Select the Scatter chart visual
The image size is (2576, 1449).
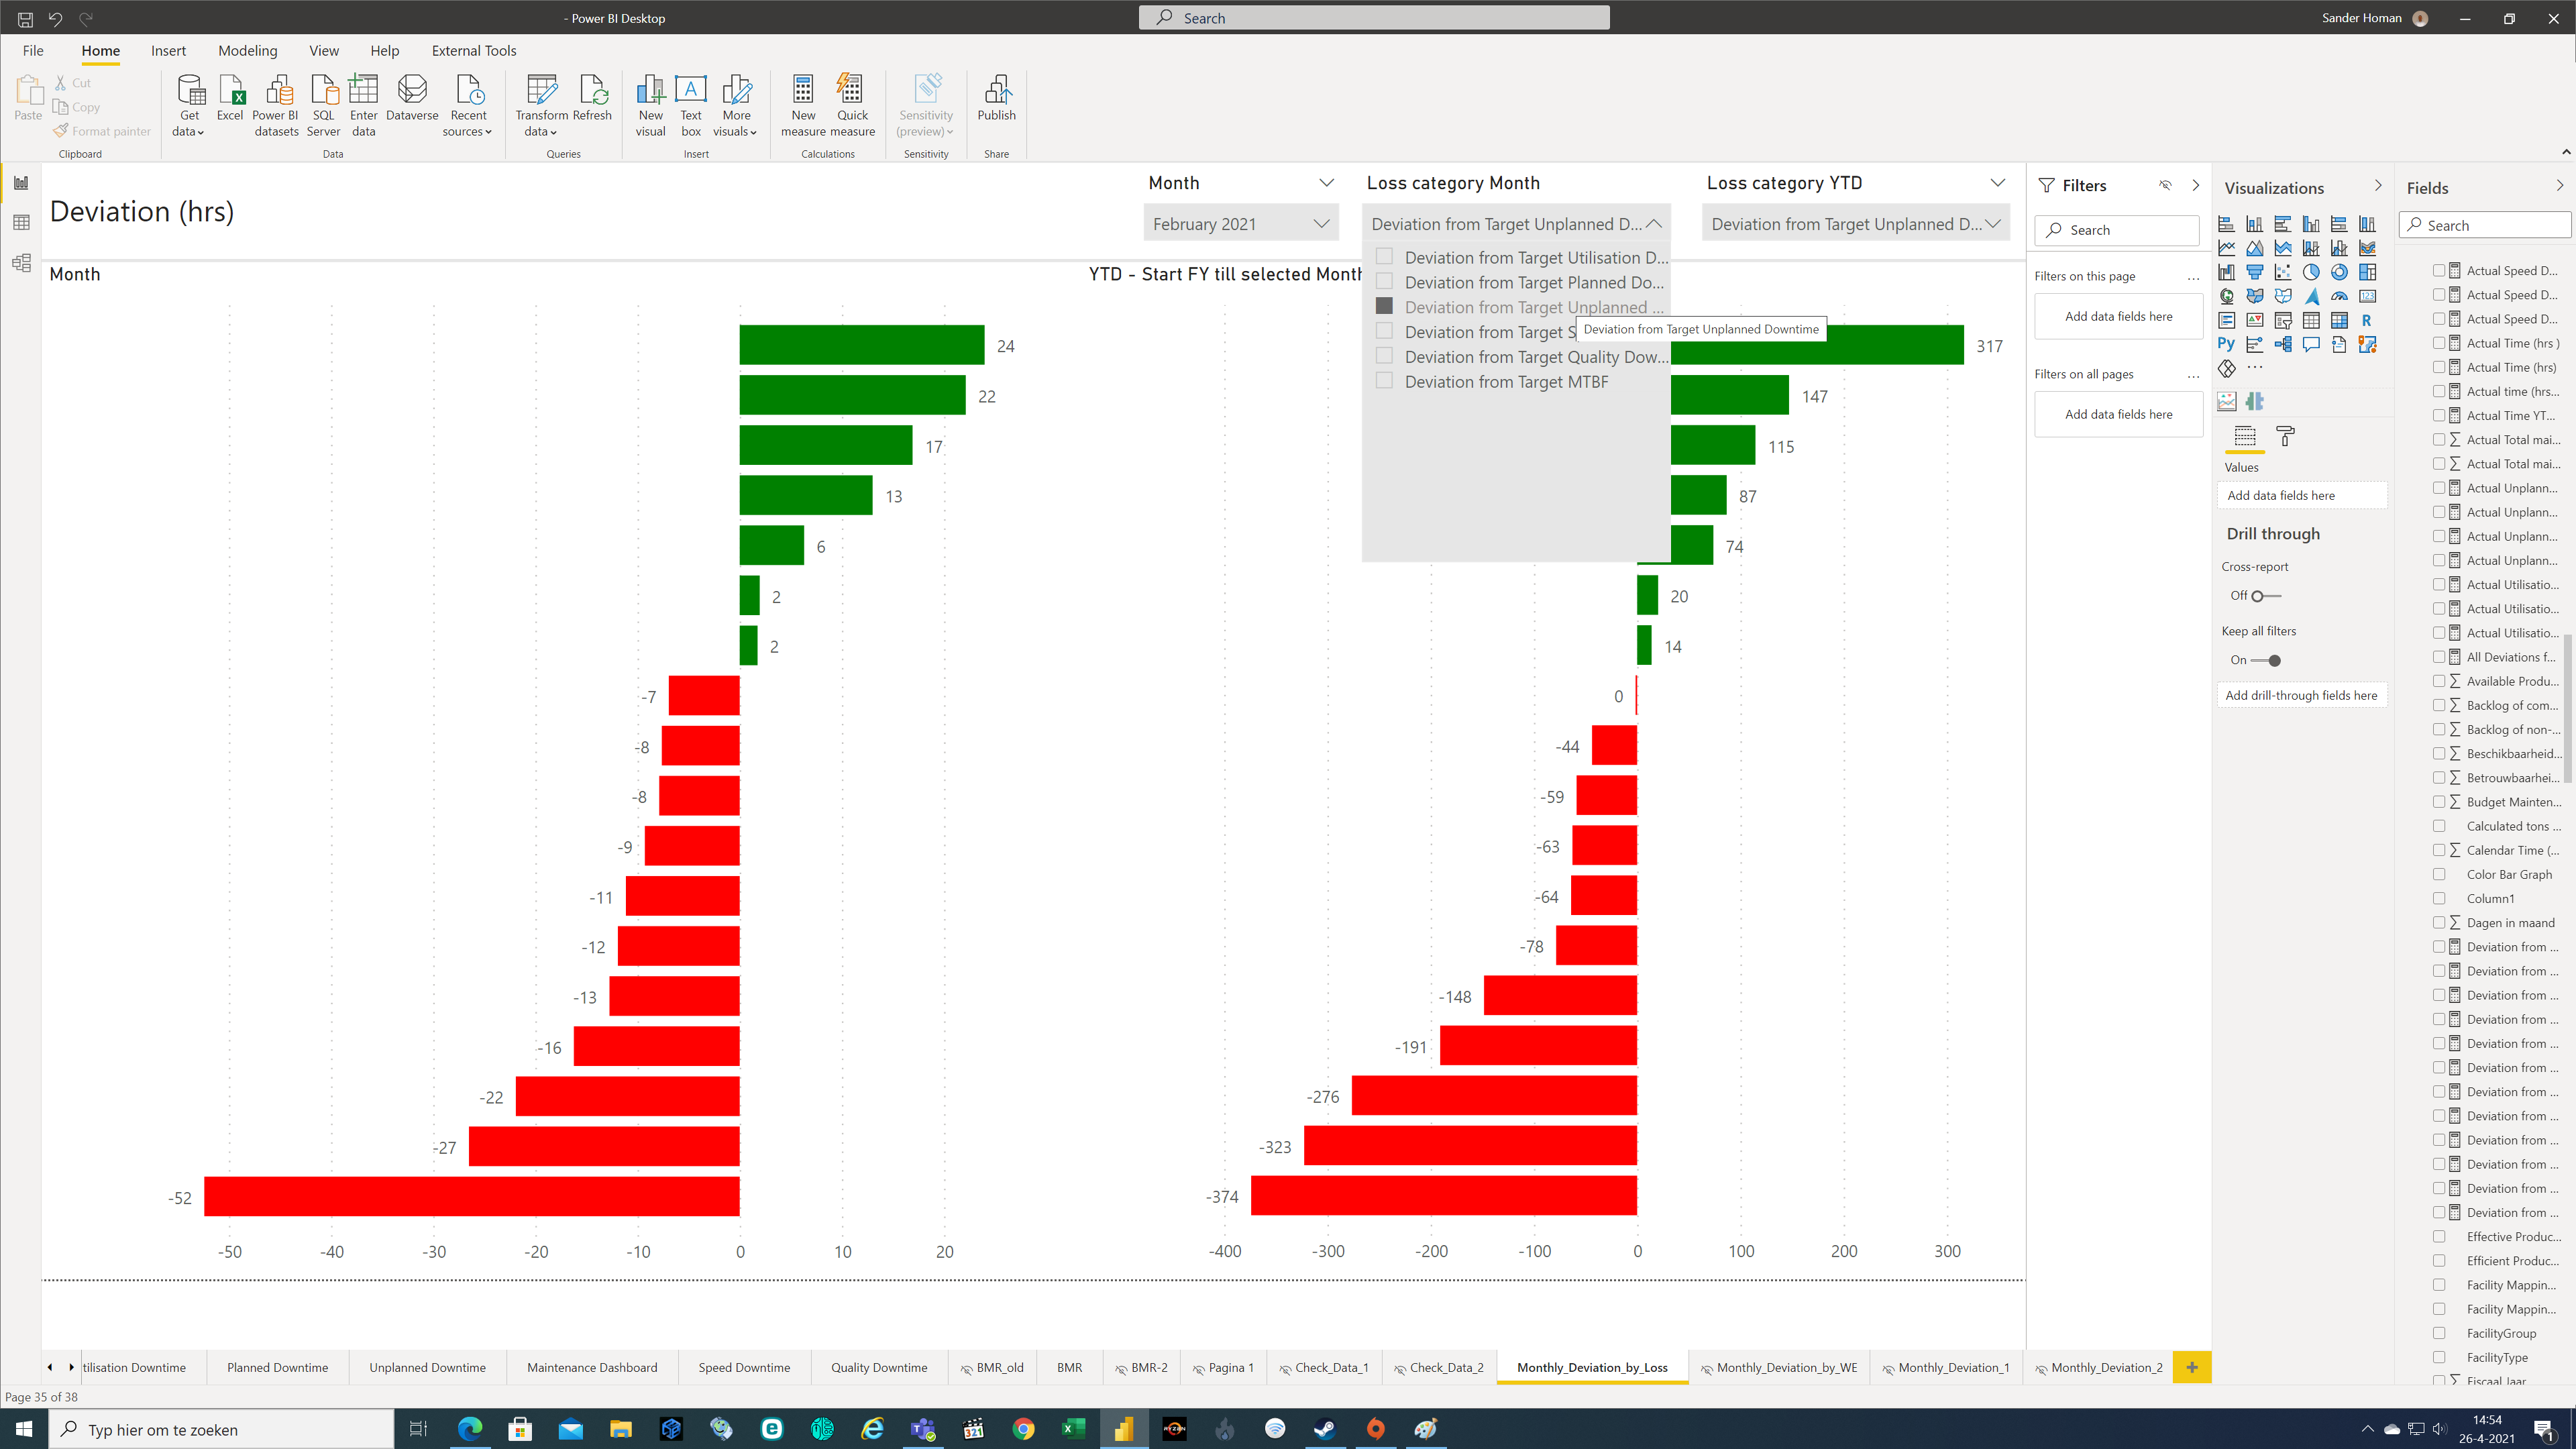pyautogui.click(x=2283, y=272)
